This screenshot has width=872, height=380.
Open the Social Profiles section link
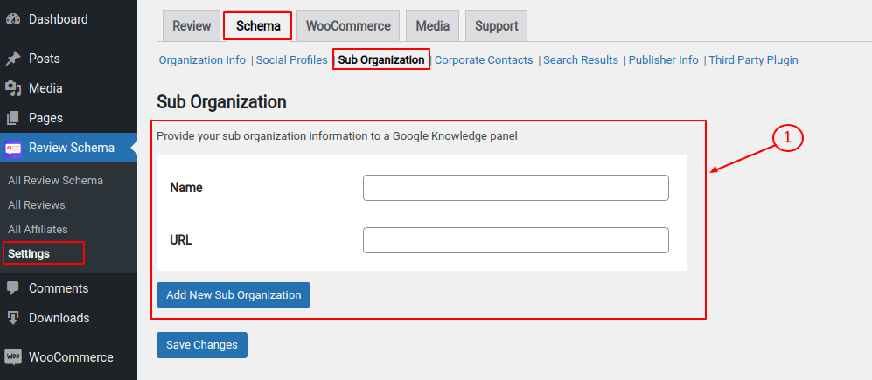pos(291,60)
